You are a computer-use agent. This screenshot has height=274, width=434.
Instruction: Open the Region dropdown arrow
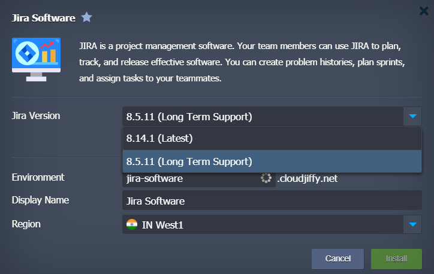[412, 224]
